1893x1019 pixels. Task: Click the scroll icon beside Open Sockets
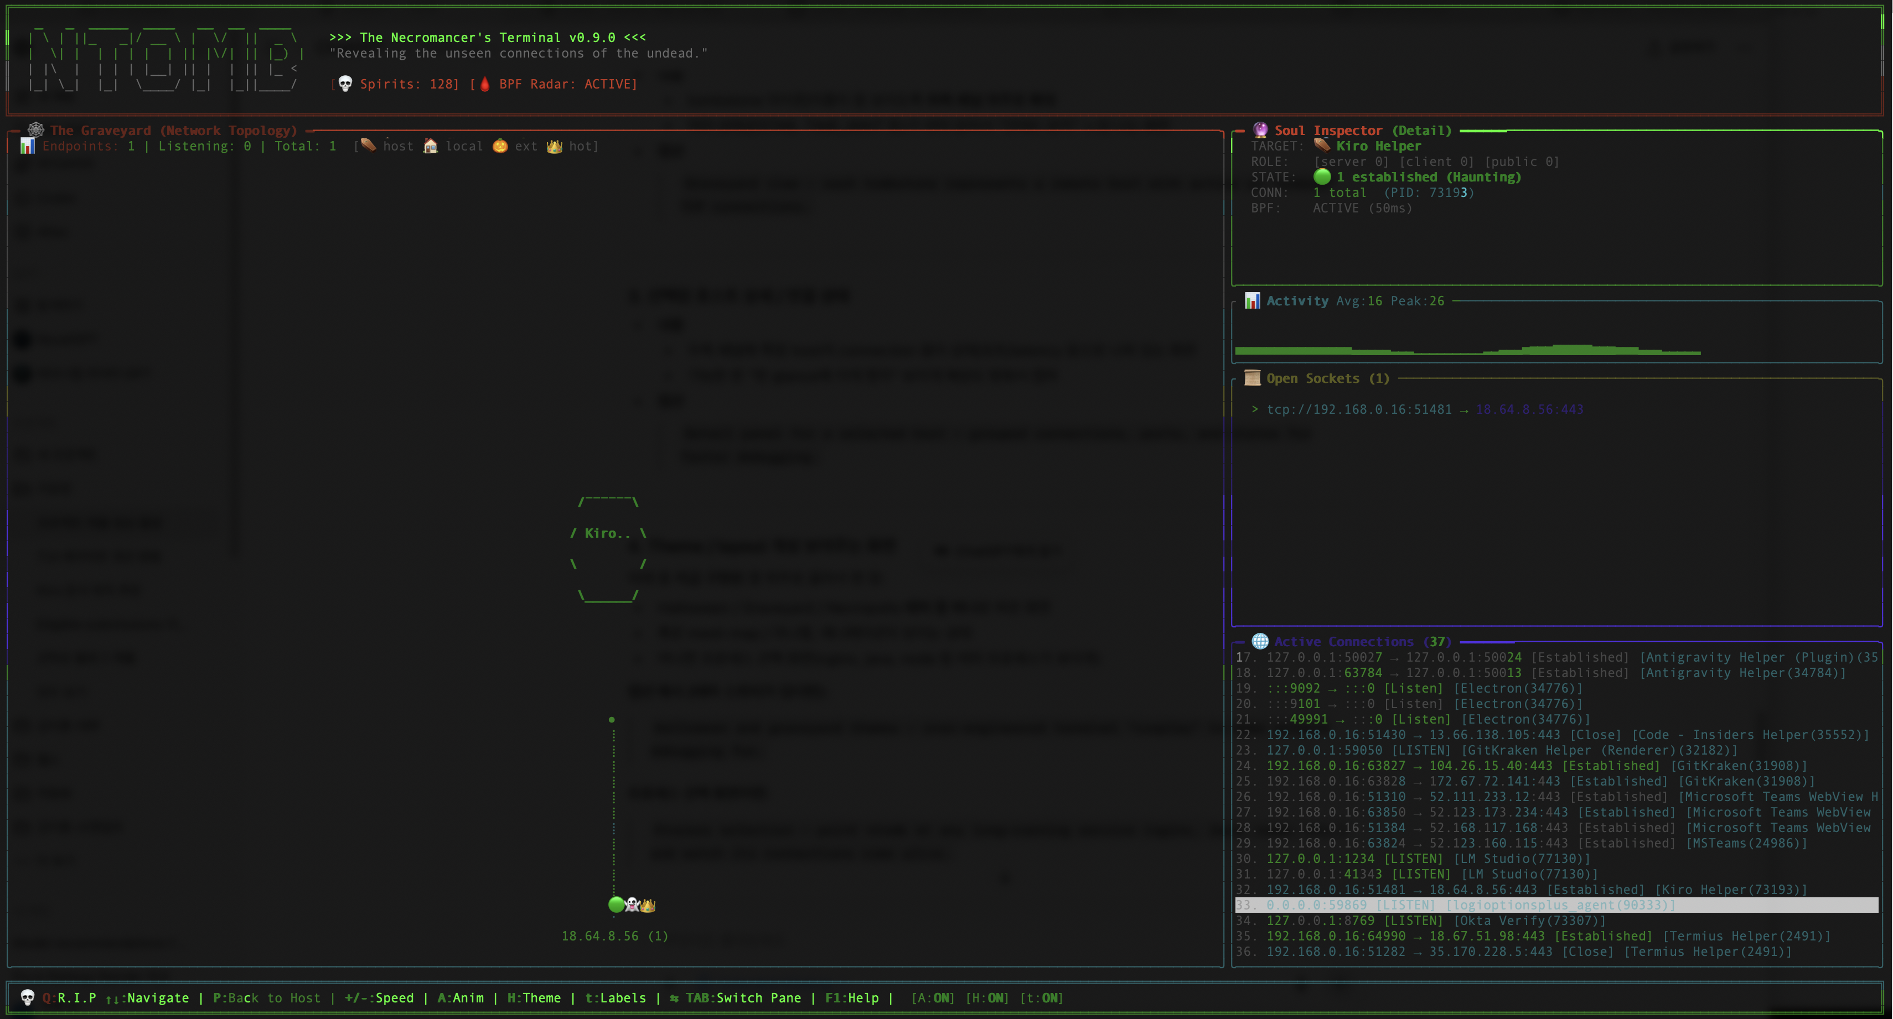pyautogui.click(x=1252, y=378)
